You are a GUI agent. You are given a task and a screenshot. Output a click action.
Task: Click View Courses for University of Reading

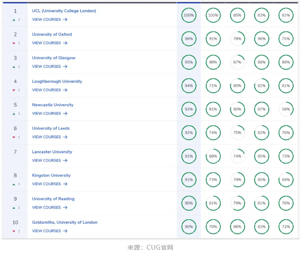46,207
